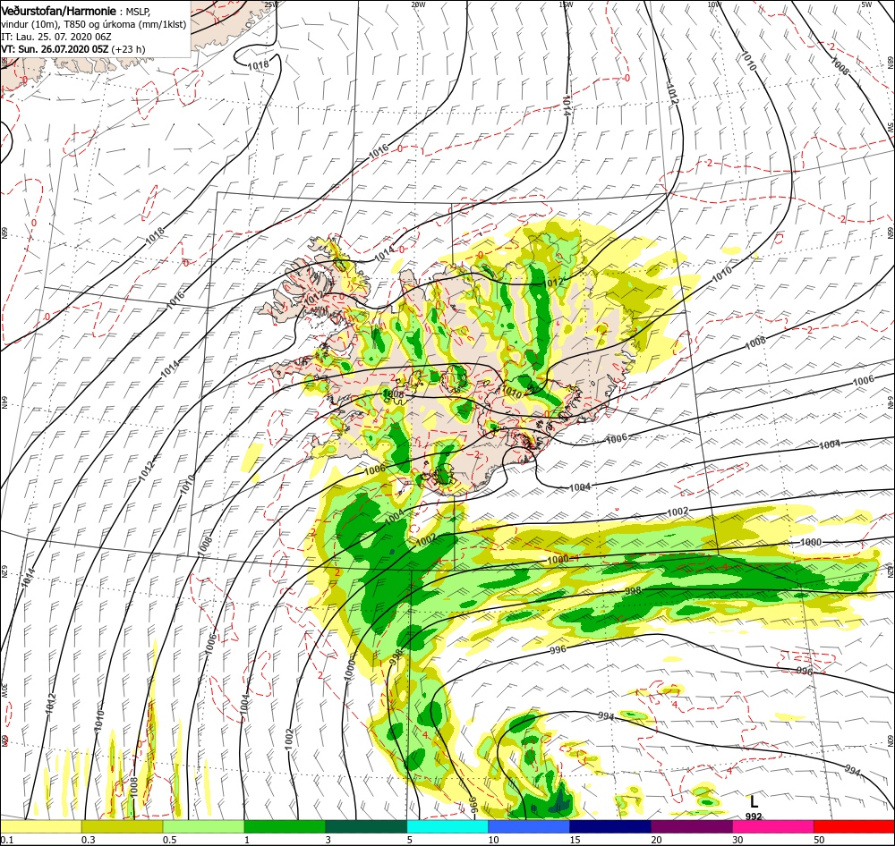Click the purple 20 mm legend swatch
Screen dimensions: 895x846
pos(691,827)
